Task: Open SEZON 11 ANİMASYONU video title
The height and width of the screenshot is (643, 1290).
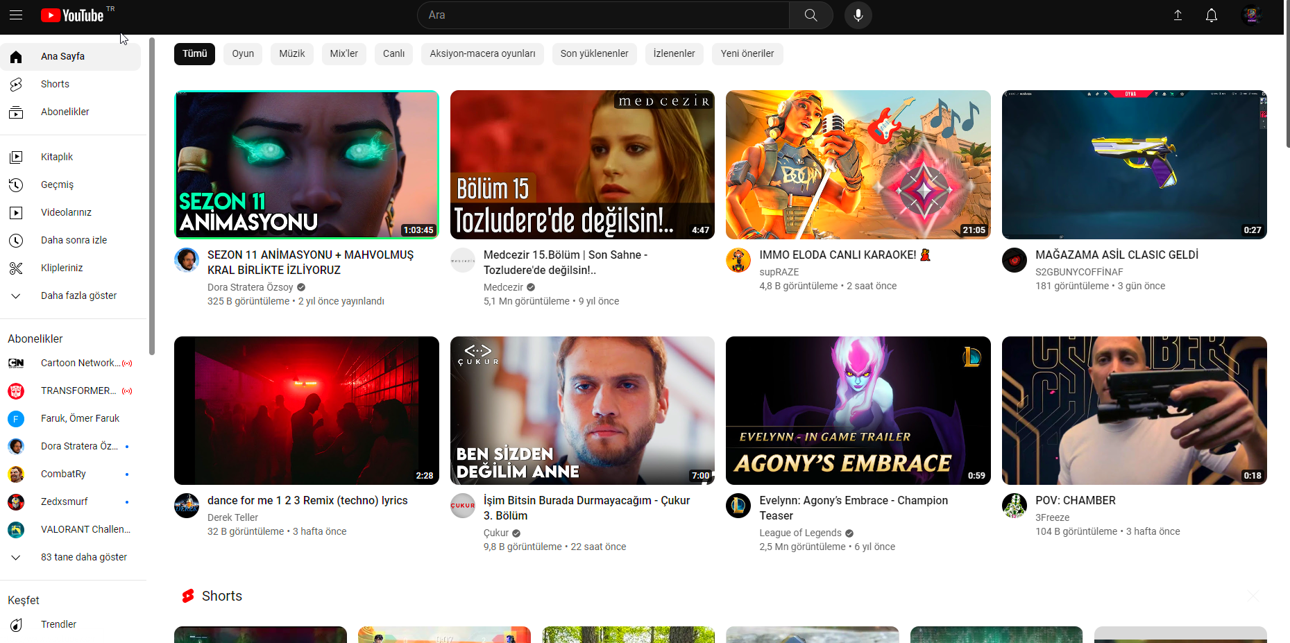Action: click(x=310, y=262)
